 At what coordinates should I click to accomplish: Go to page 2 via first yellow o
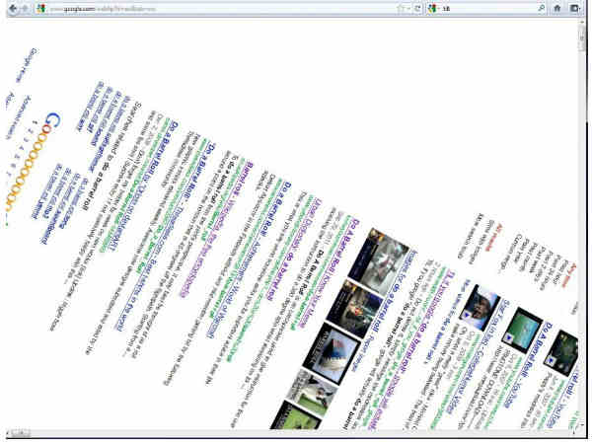(40, 138)
